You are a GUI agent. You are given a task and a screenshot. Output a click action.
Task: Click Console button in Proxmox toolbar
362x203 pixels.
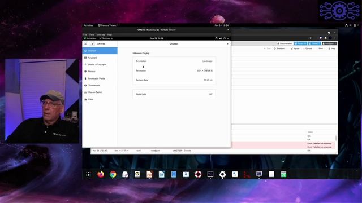click(307, 48)
